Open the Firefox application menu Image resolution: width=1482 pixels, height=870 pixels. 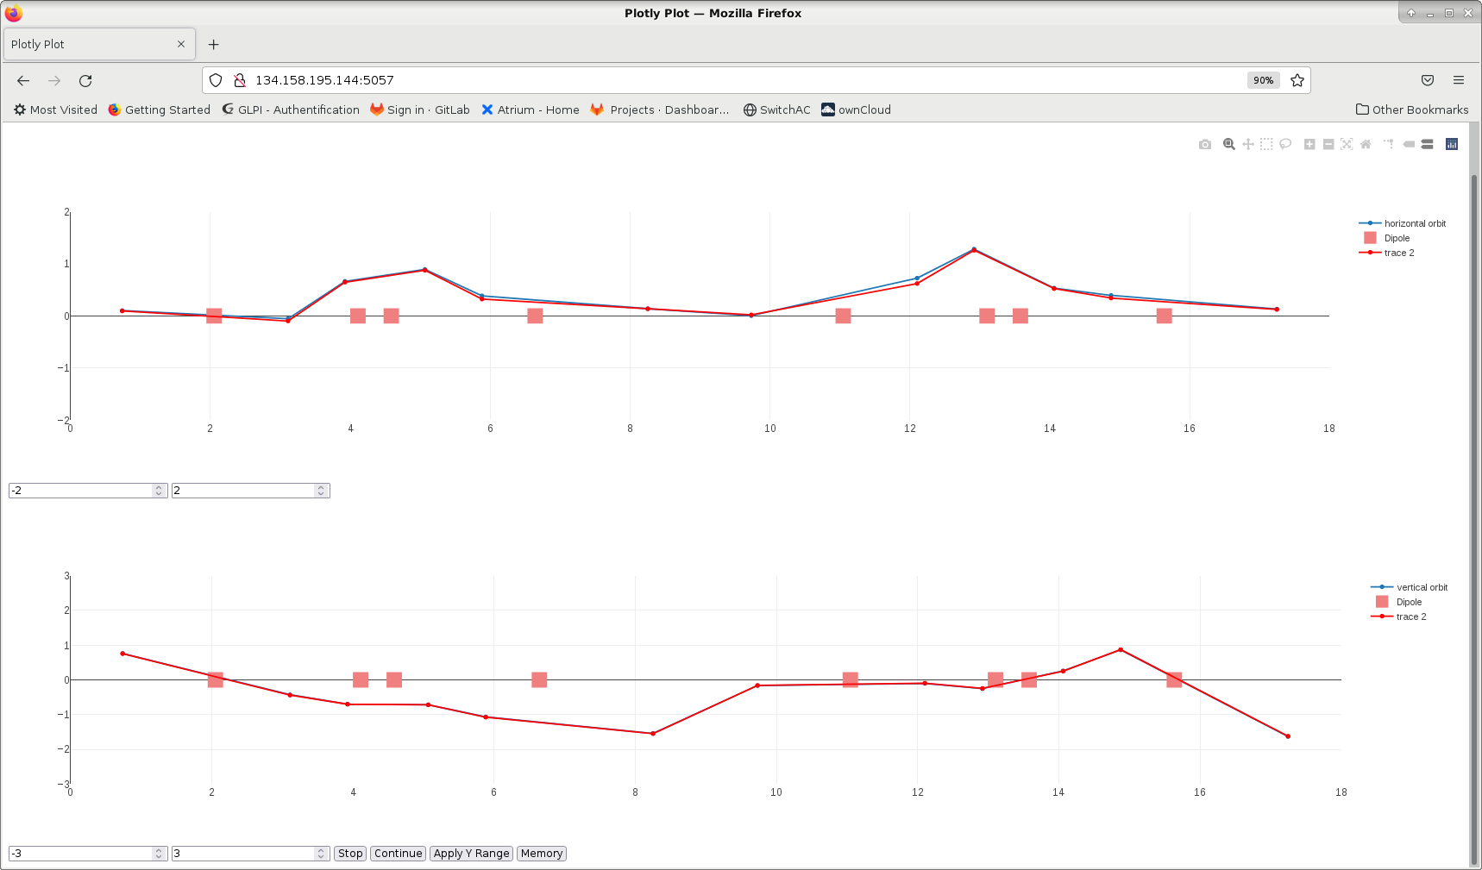tap(1459, 80)
